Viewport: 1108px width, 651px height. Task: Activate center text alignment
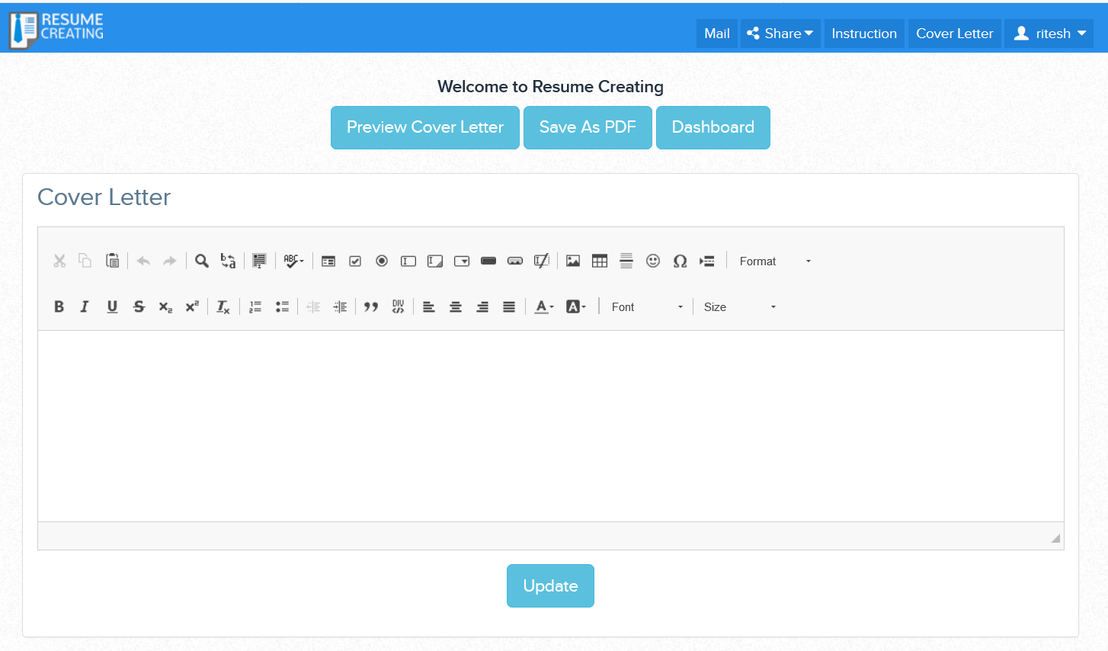(456, 306)
